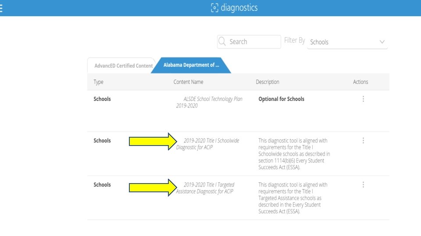The height and width of the screenshot is (236, 421).
Task: Click the Description column header
Action: click(268, 82)
